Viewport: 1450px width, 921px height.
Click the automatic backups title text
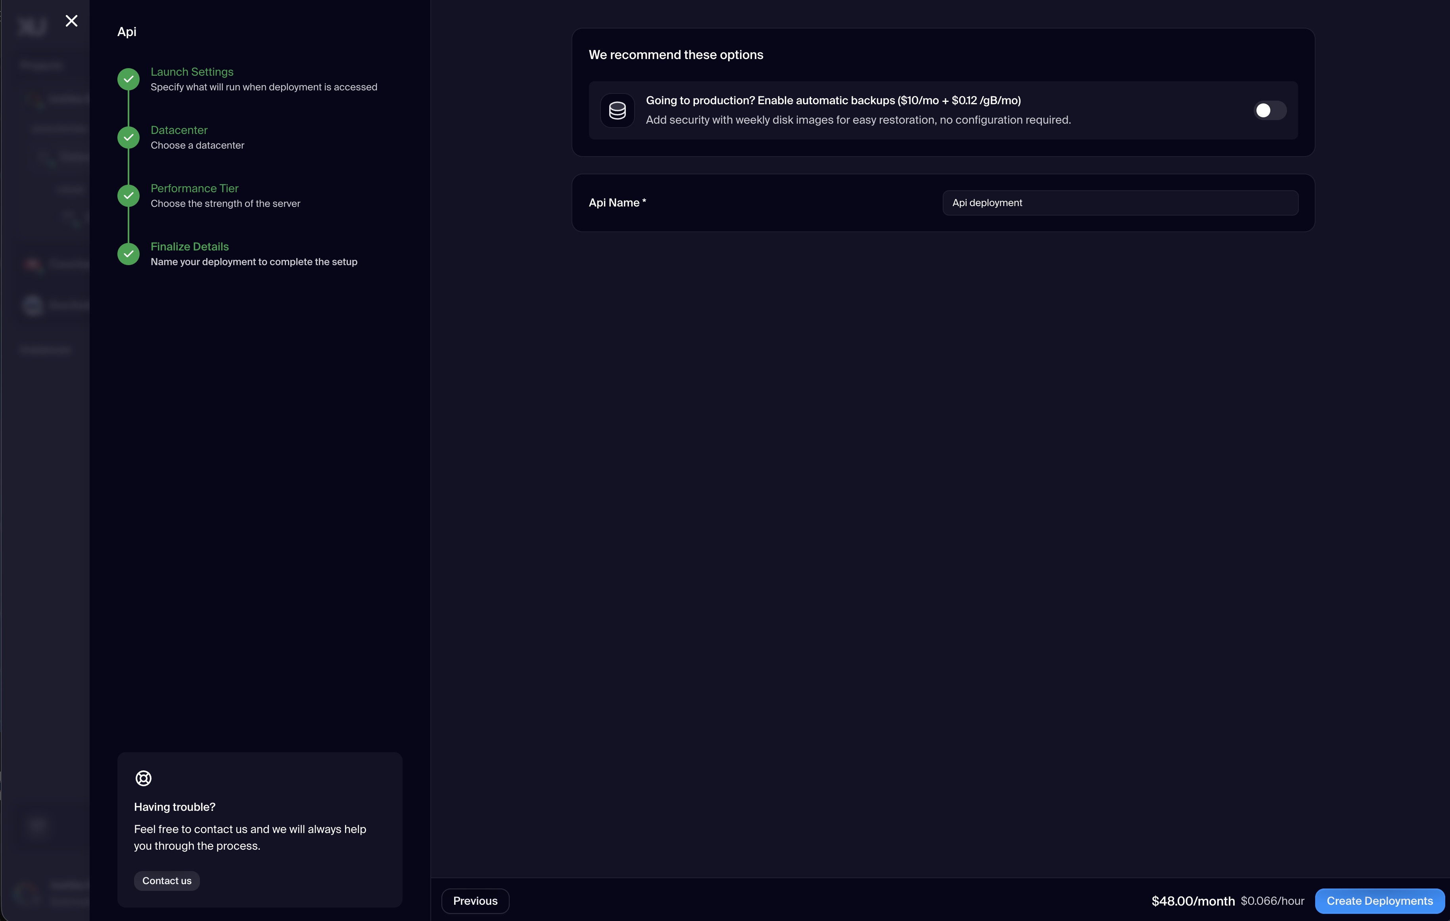[x=833, y=100]
